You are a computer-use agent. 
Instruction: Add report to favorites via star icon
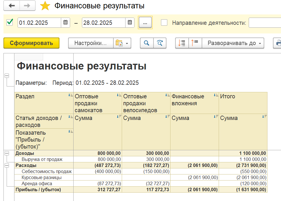45,6
